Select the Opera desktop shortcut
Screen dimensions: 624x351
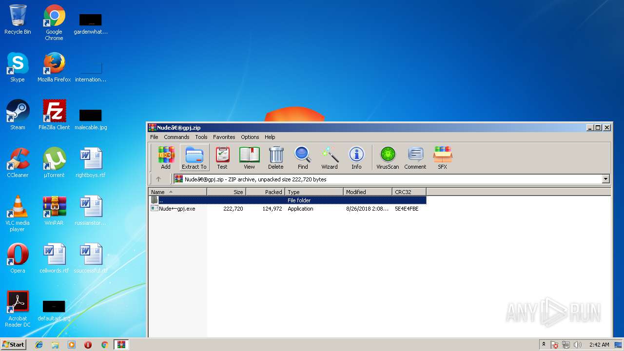coord(18,258)
